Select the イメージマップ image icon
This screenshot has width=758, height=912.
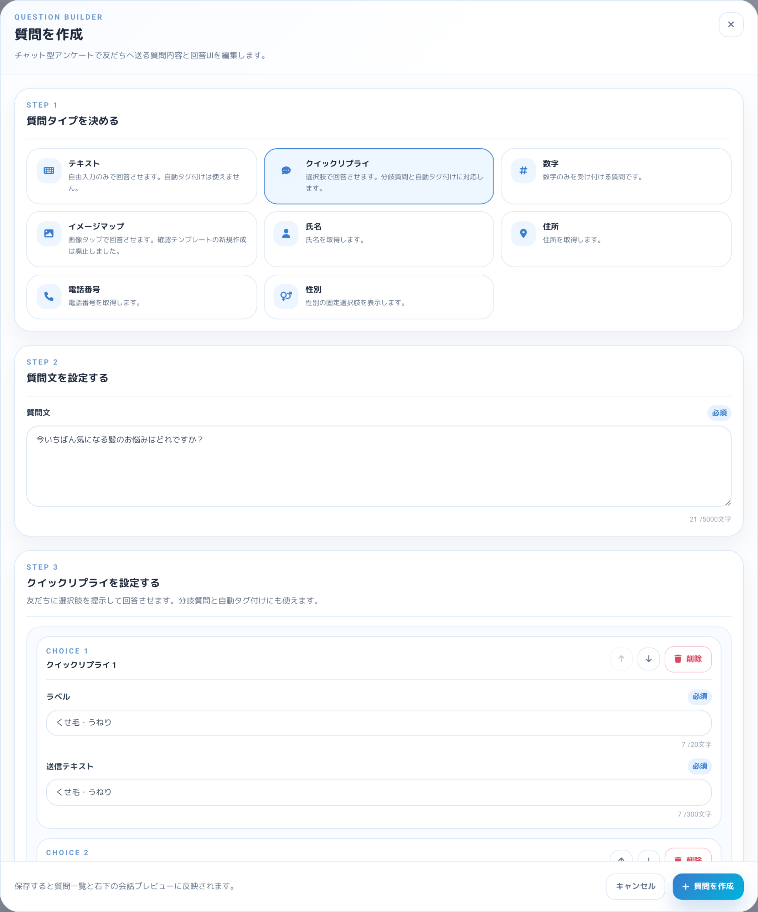[x=49, y=234]
